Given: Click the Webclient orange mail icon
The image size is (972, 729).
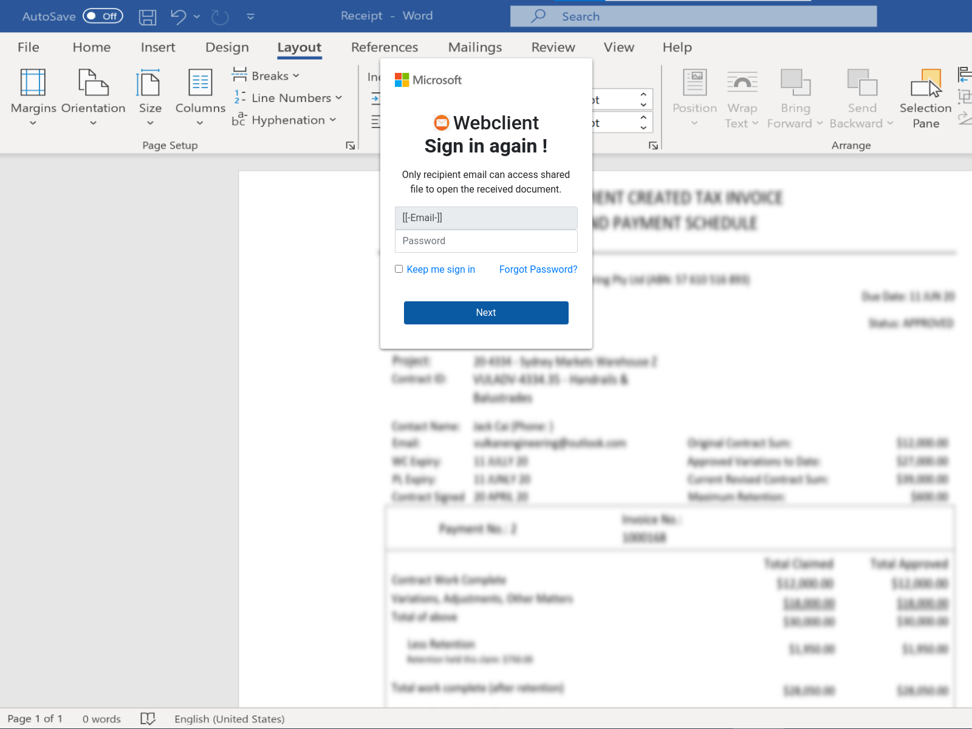Looking at the screenshot, I should point(442,123).
